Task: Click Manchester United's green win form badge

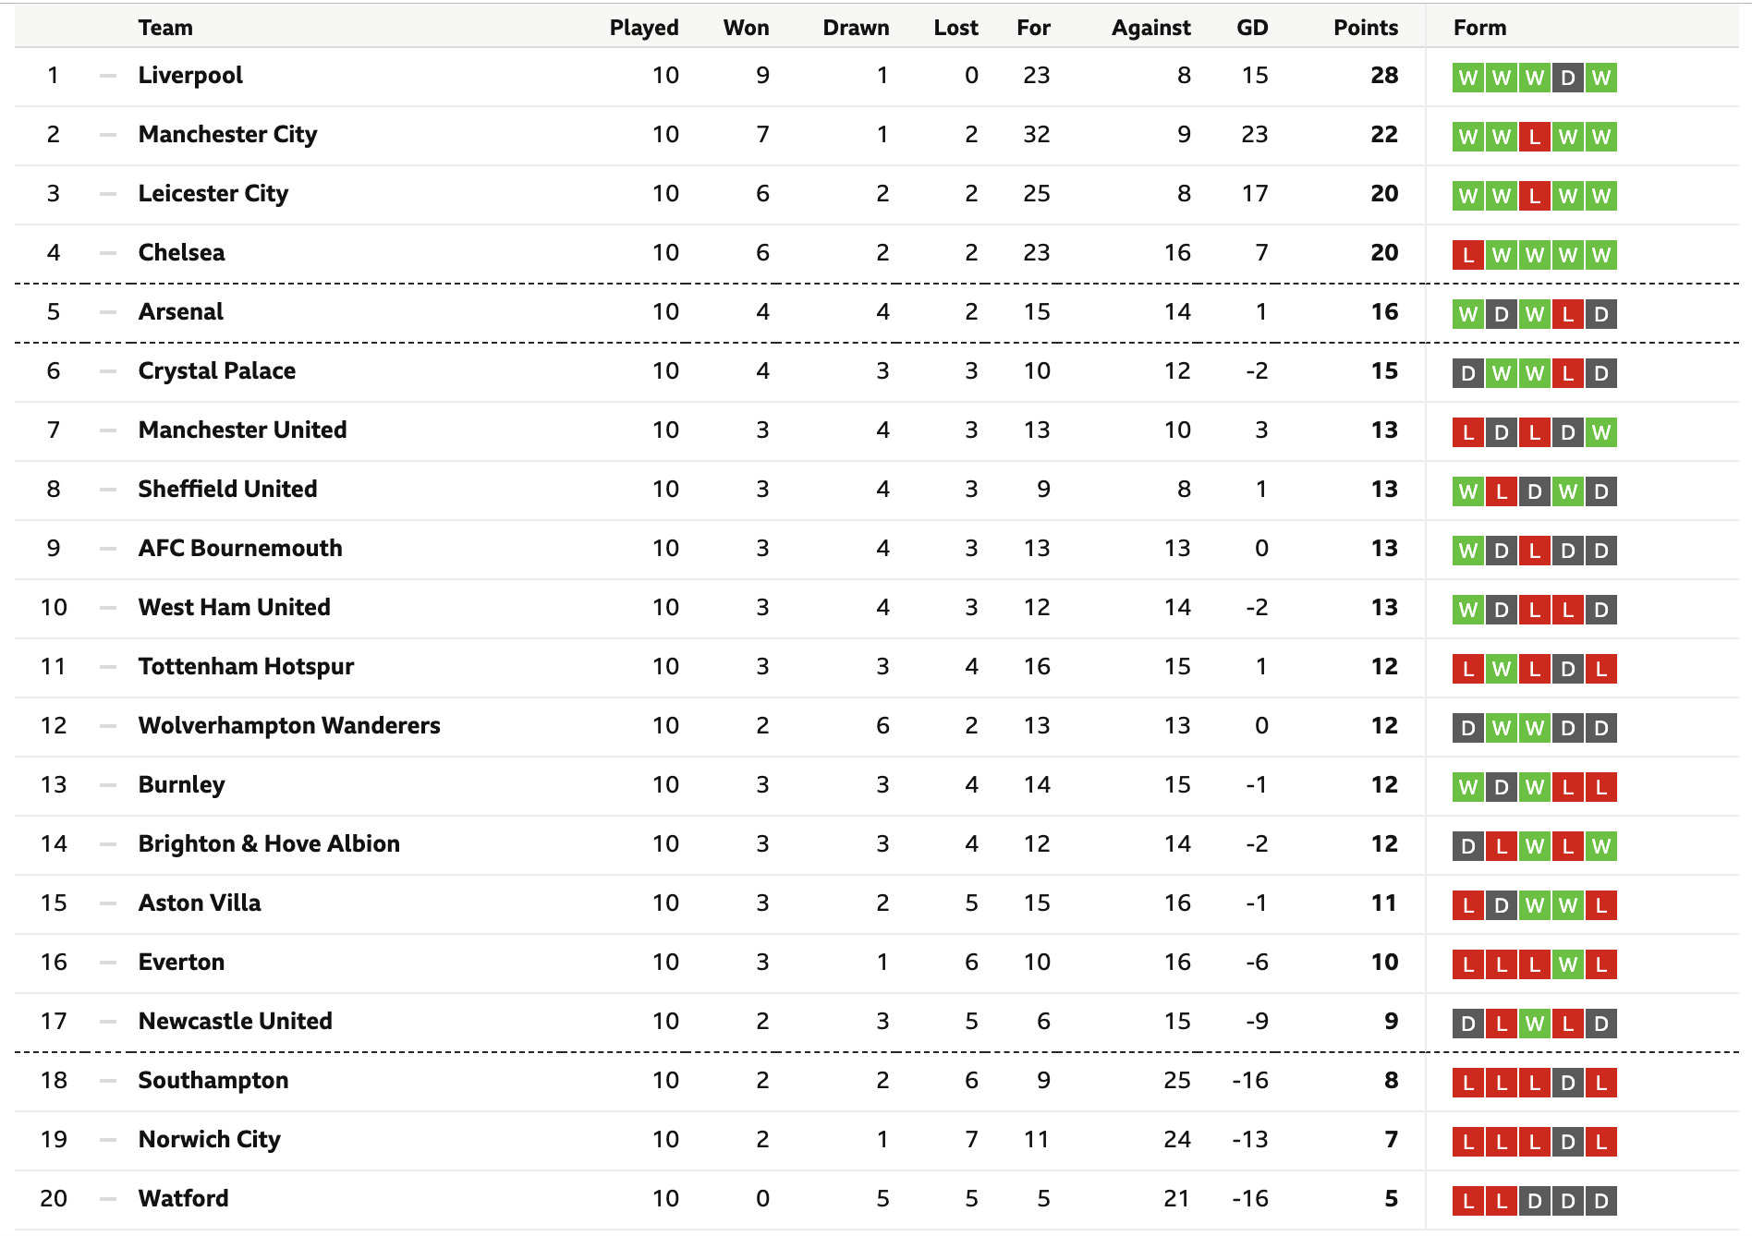Action: tap(1600, 432)
